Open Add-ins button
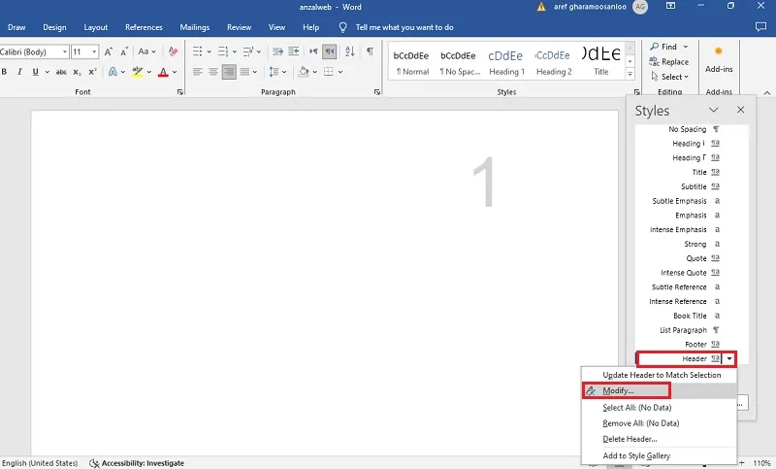This screenshot has height=469, width=776. (719, 60)
